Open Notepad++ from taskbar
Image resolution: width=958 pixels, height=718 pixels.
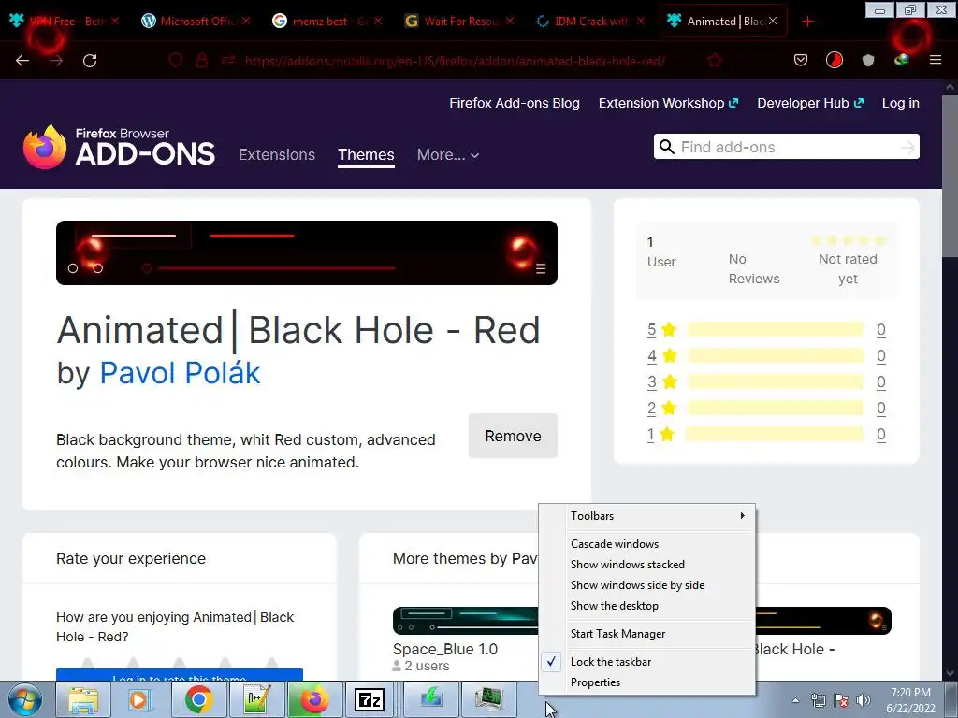(256, 699)
